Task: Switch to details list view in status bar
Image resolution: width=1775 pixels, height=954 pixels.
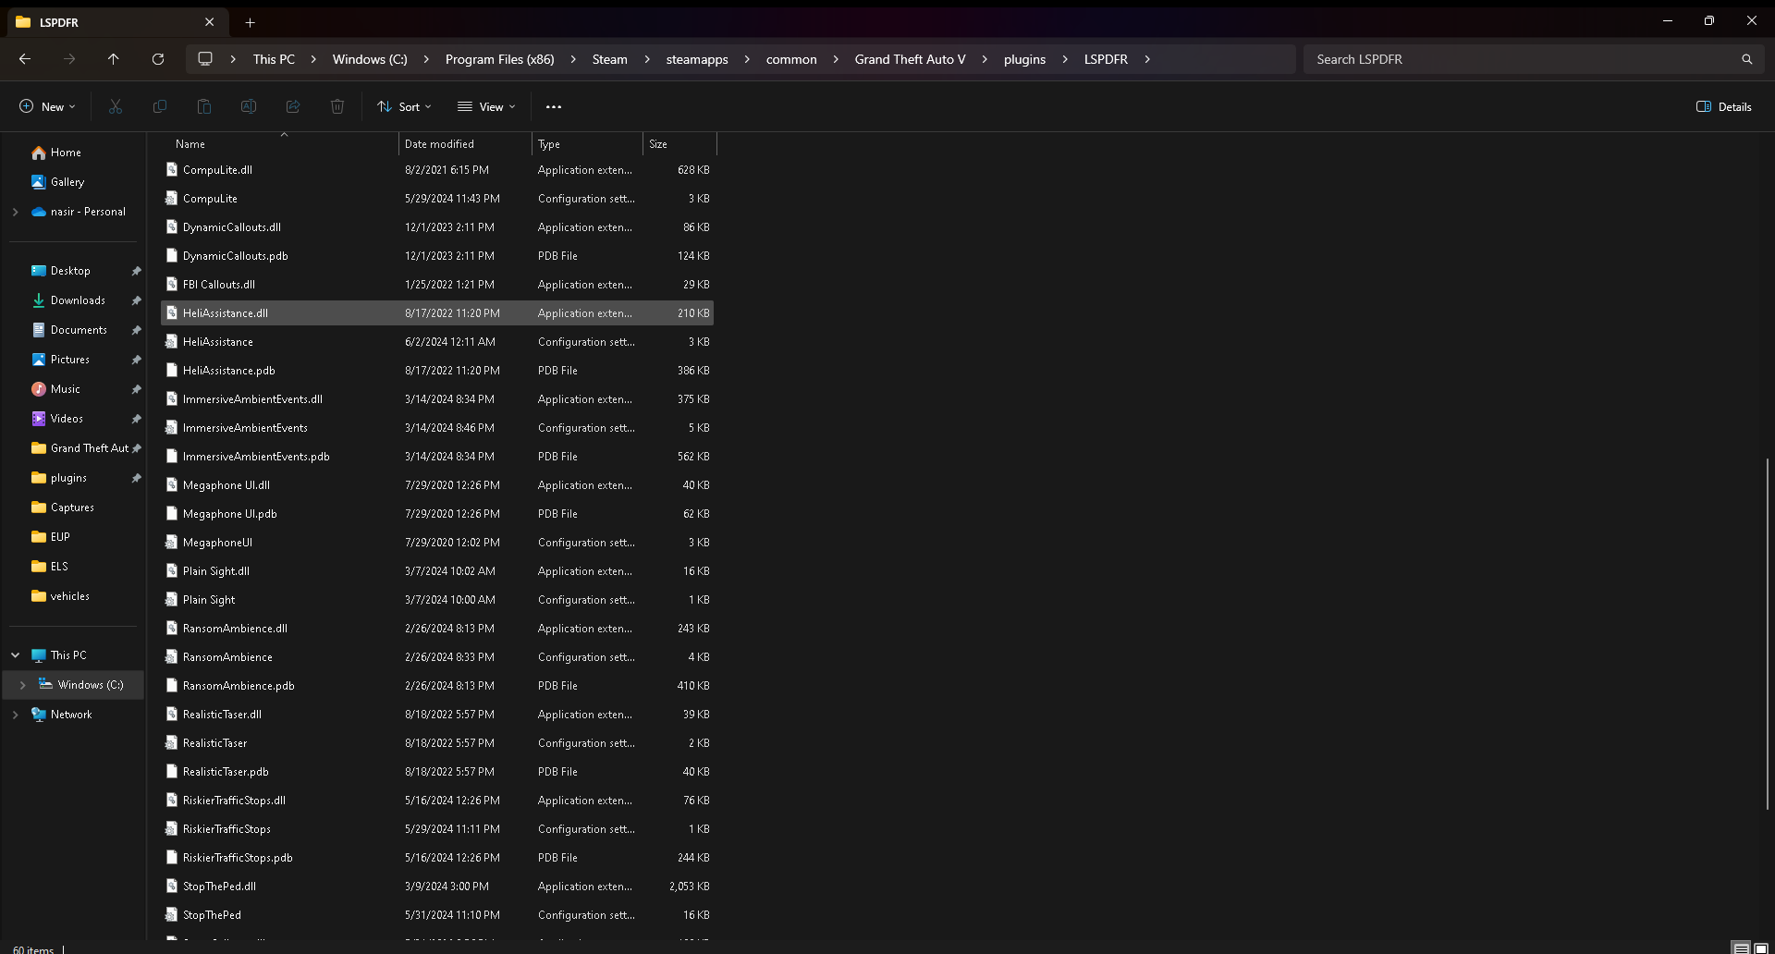Action: [x=1741, y=948]
